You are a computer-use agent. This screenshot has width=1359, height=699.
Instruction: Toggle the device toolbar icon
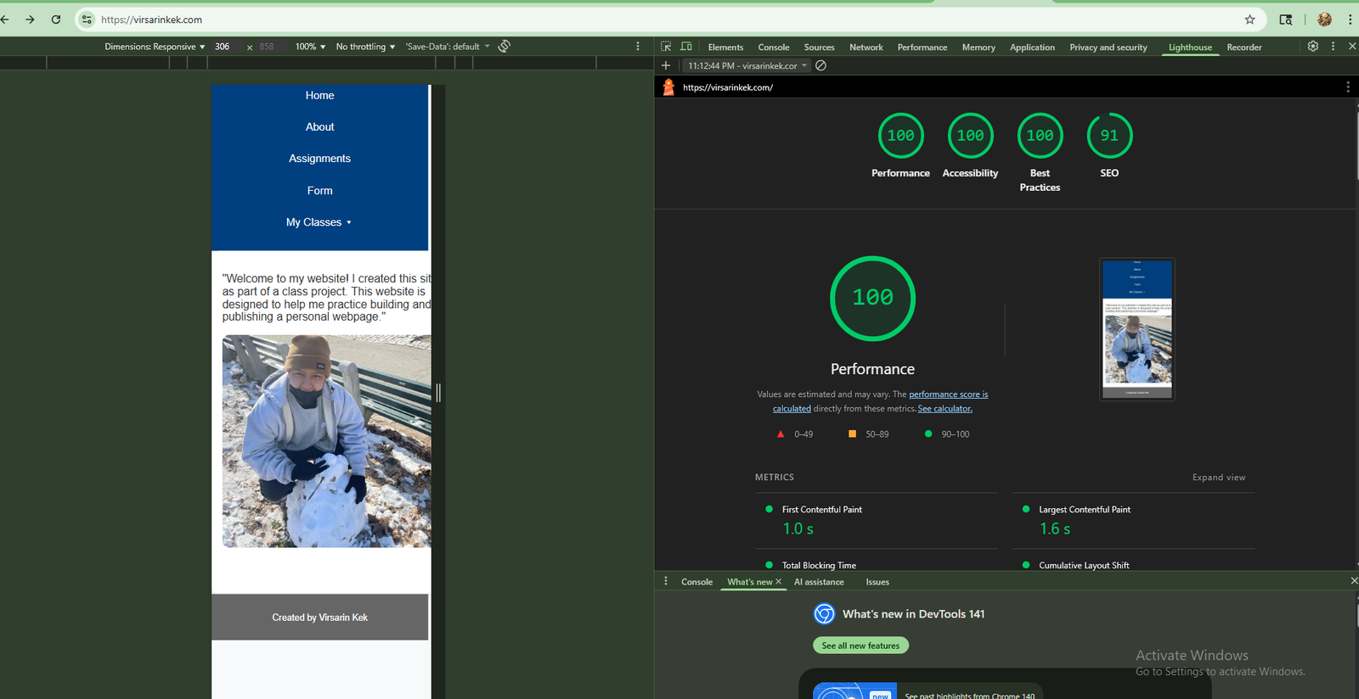[x=686, y=47]
